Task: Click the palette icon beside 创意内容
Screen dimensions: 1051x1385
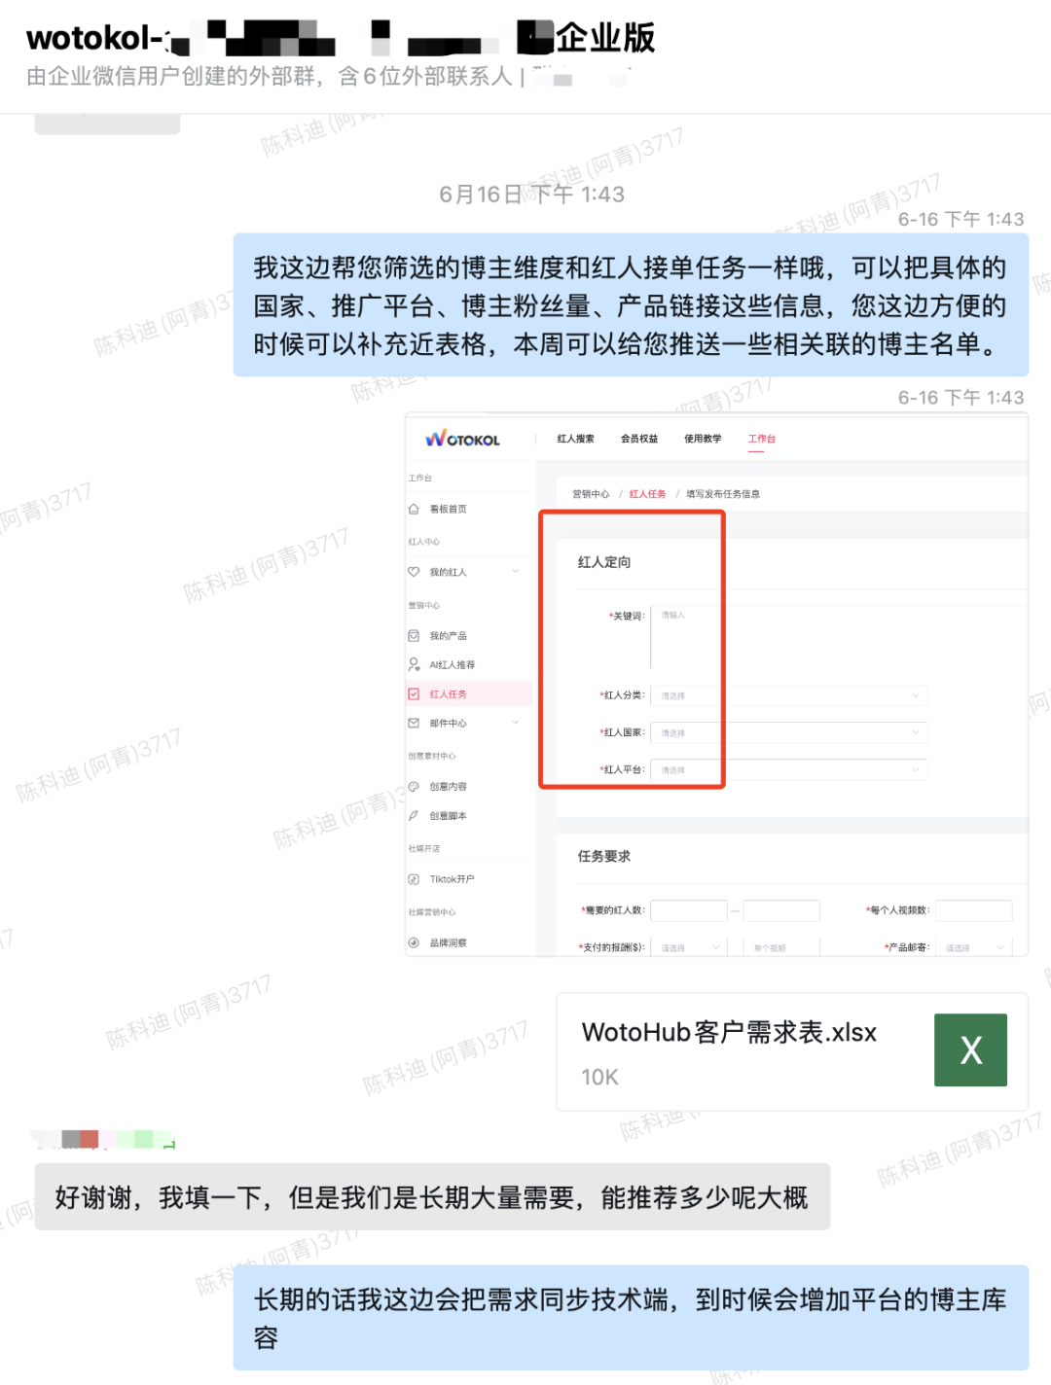Action: coord(414,786)
